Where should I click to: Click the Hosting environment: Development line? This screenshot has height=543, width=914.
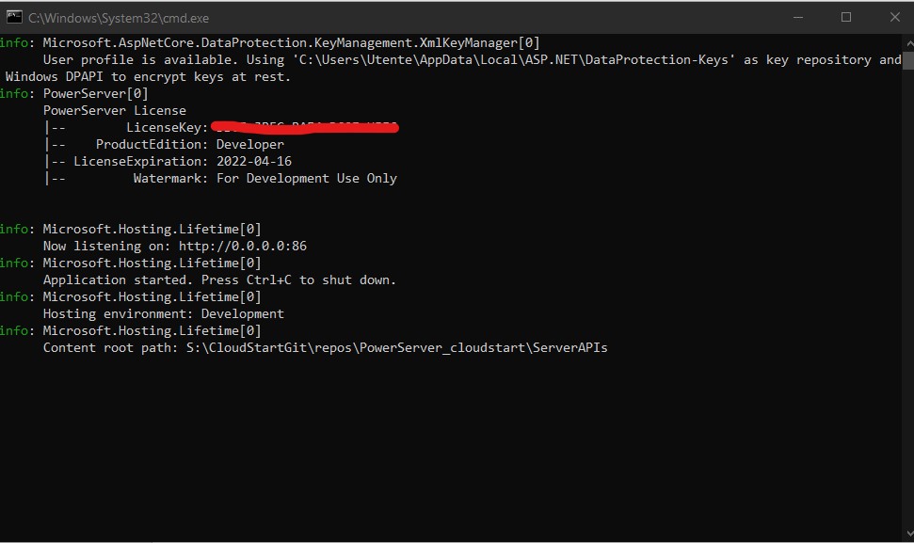click(163, 314)
